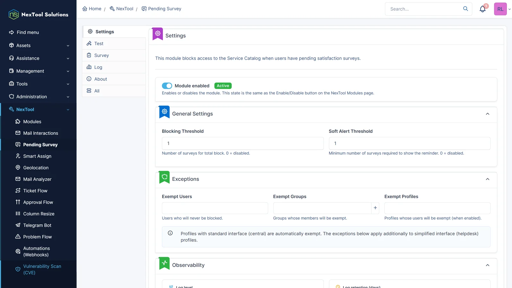This screenshot has height=288, width=512.
Task: Click the Exempt Profiles field
Action: click(x=437, y=208)
